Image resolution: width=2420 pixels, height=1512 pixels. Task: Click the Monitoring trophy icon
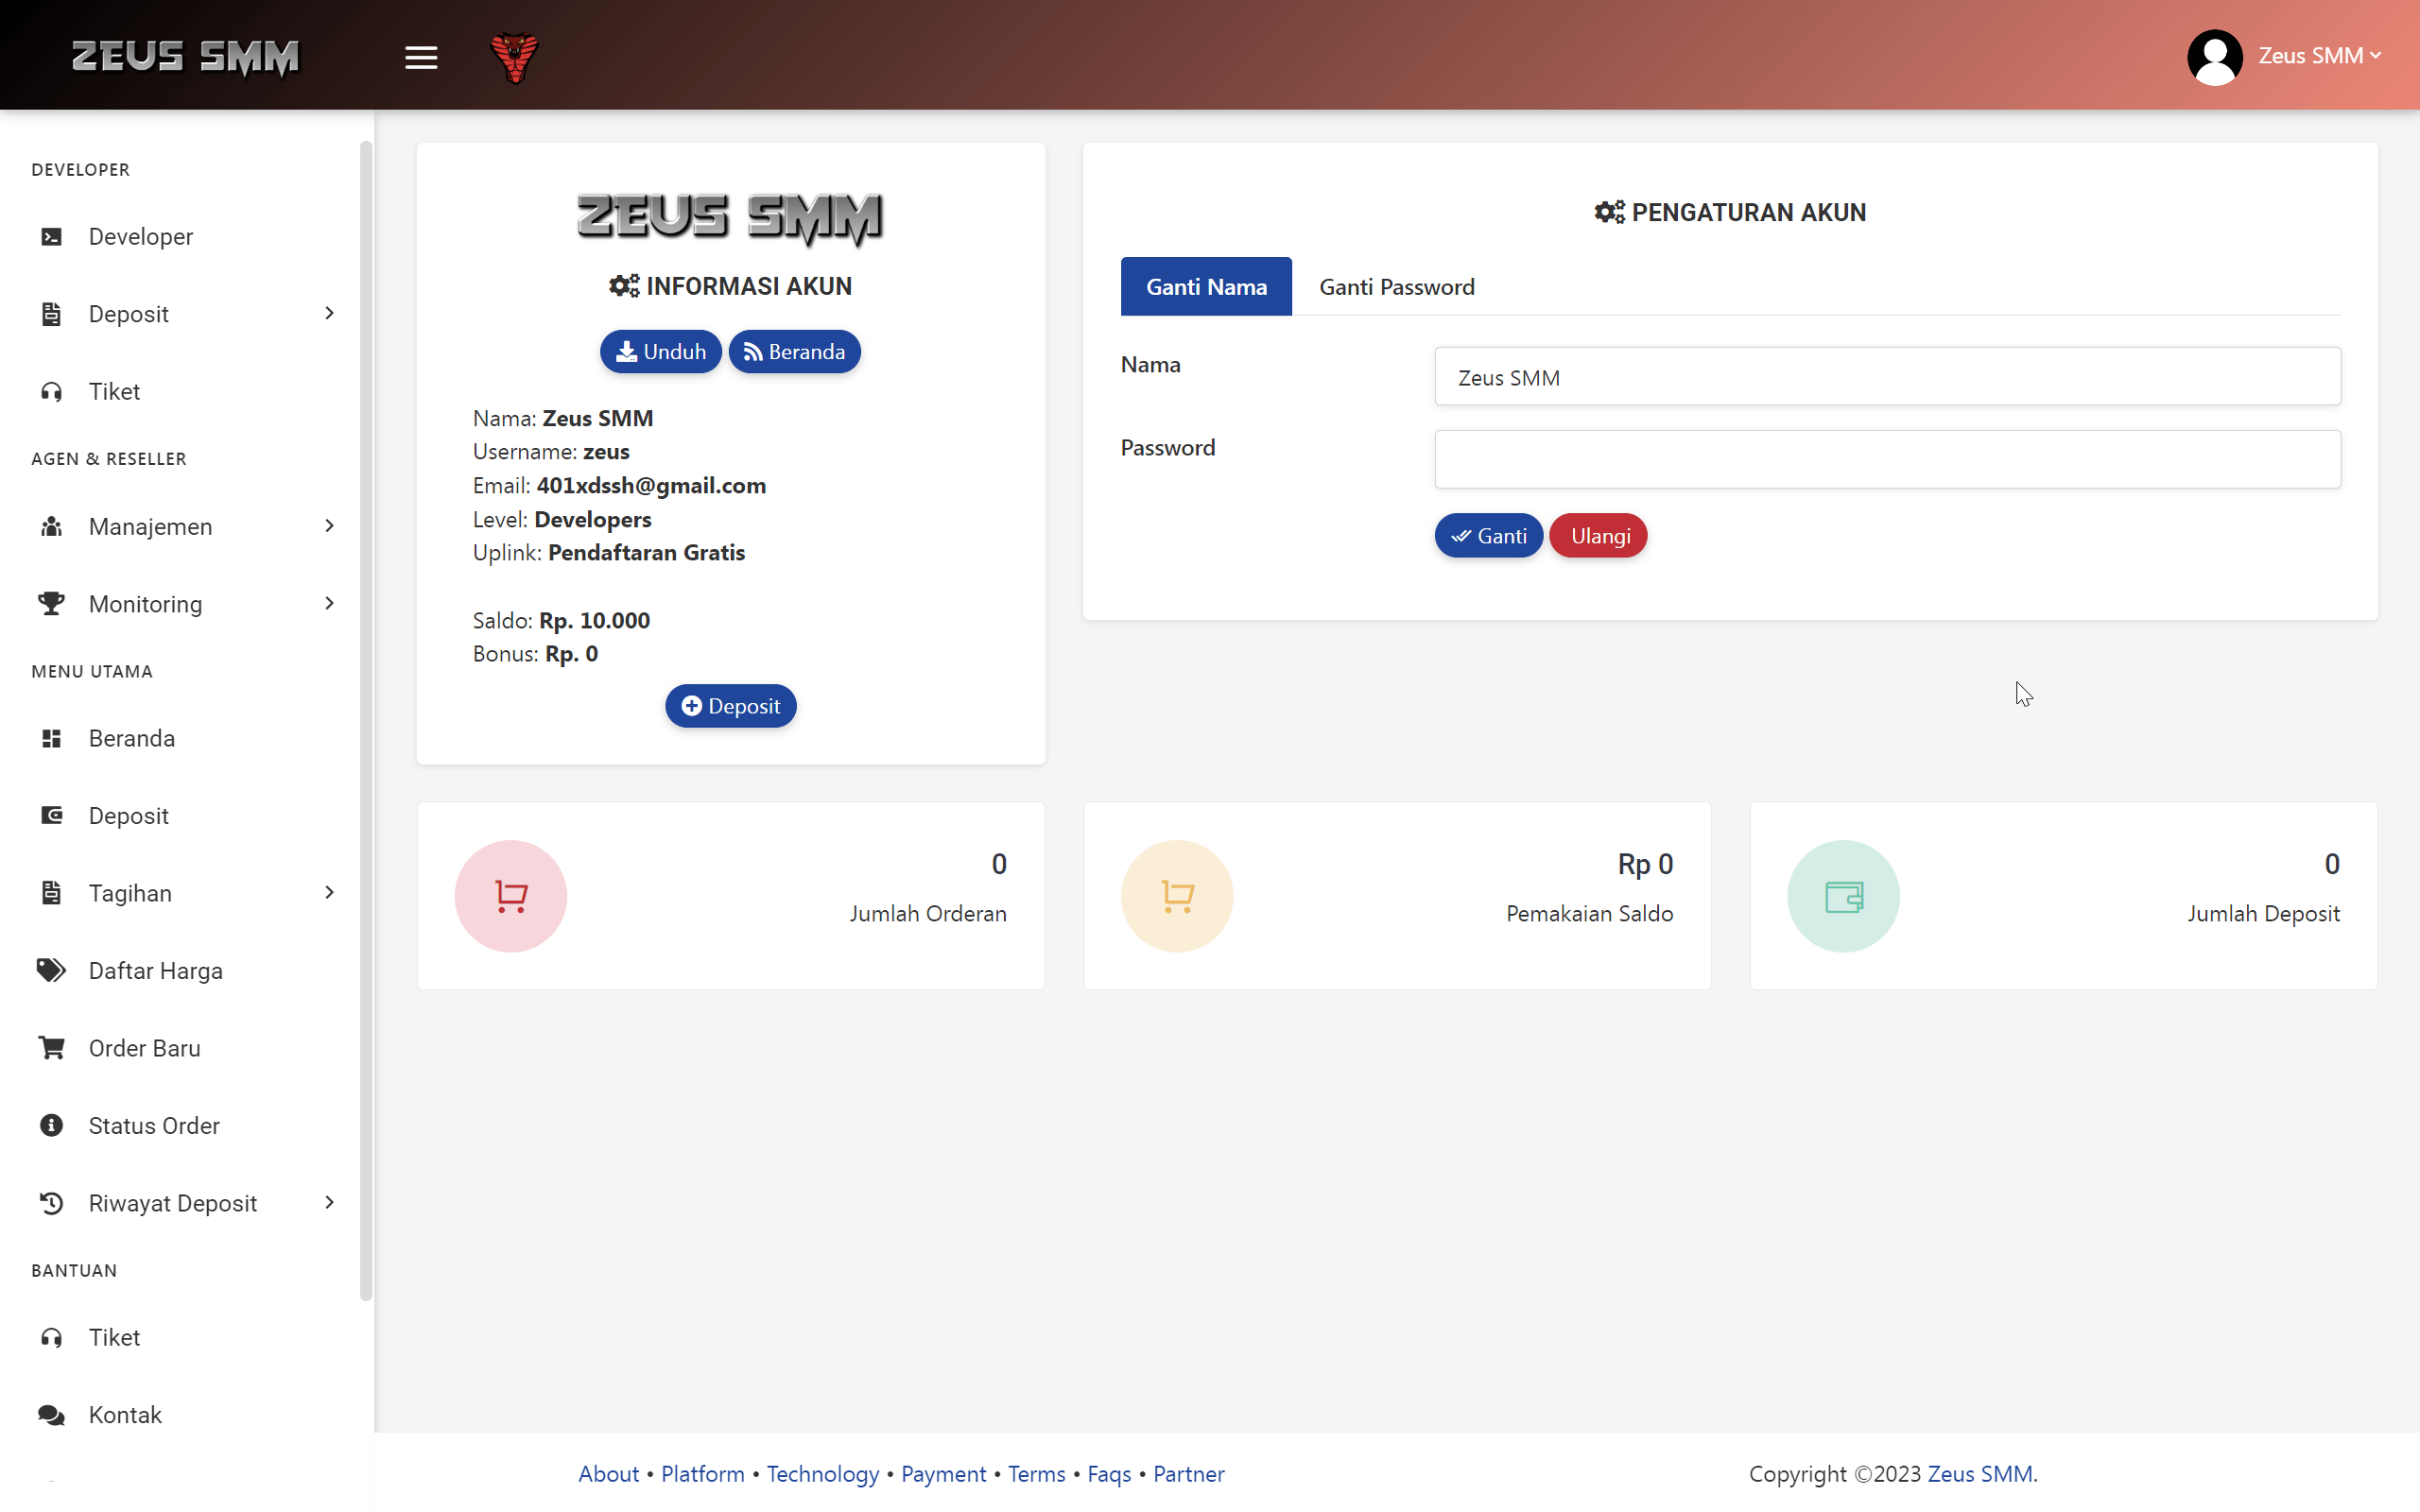[51, 603]
